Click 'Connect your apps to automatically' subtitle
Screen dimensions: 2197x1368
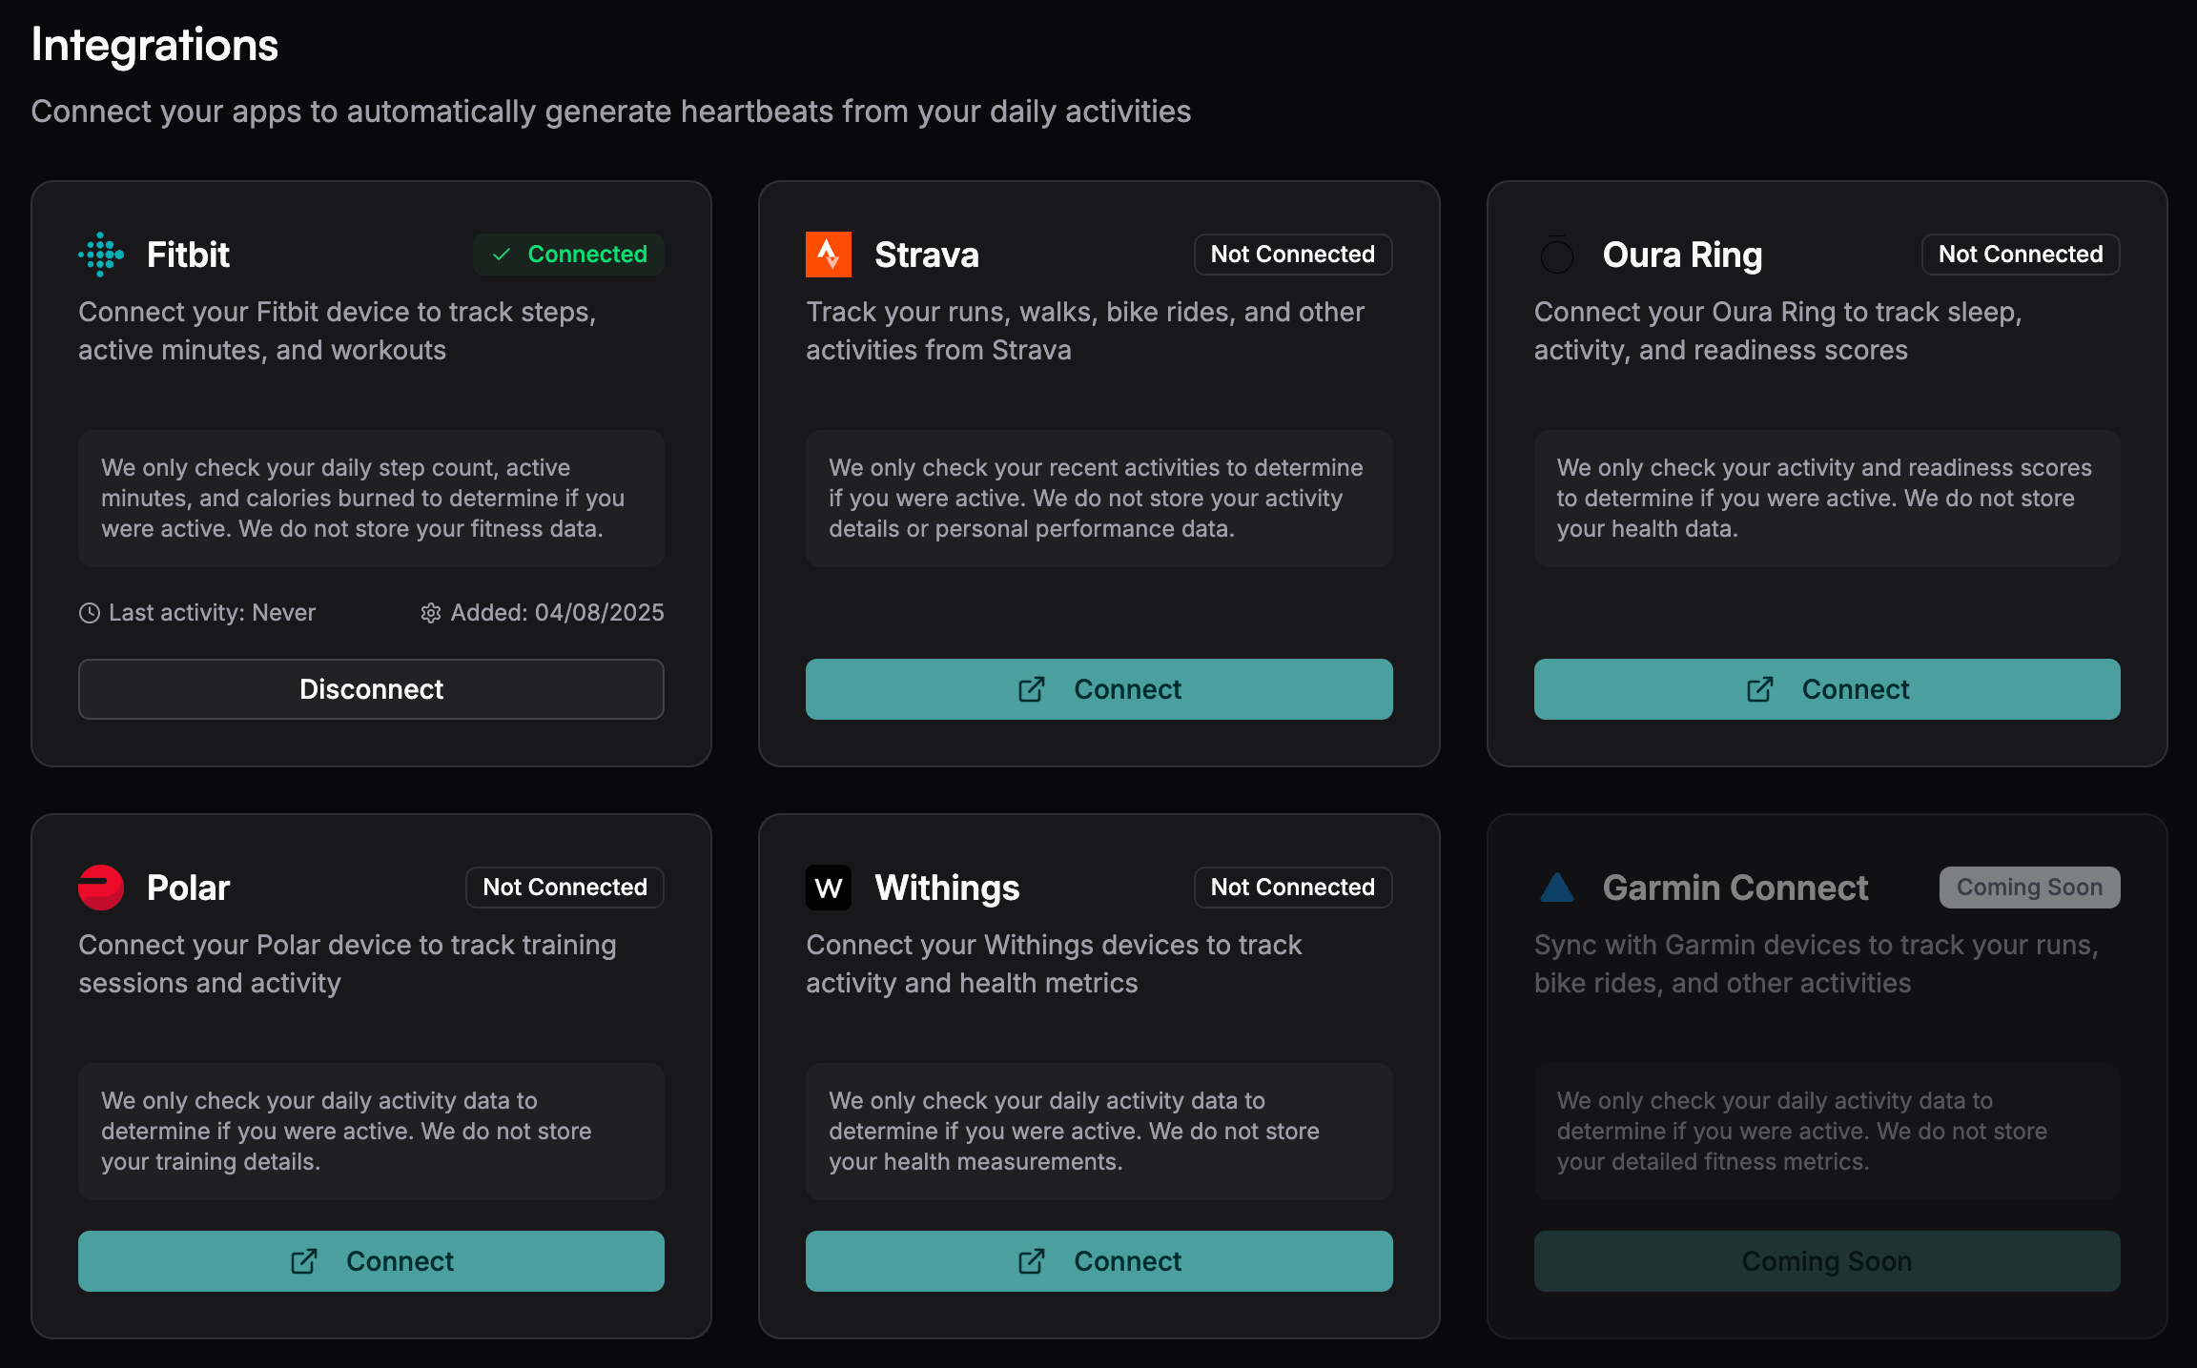pos(610,112)
